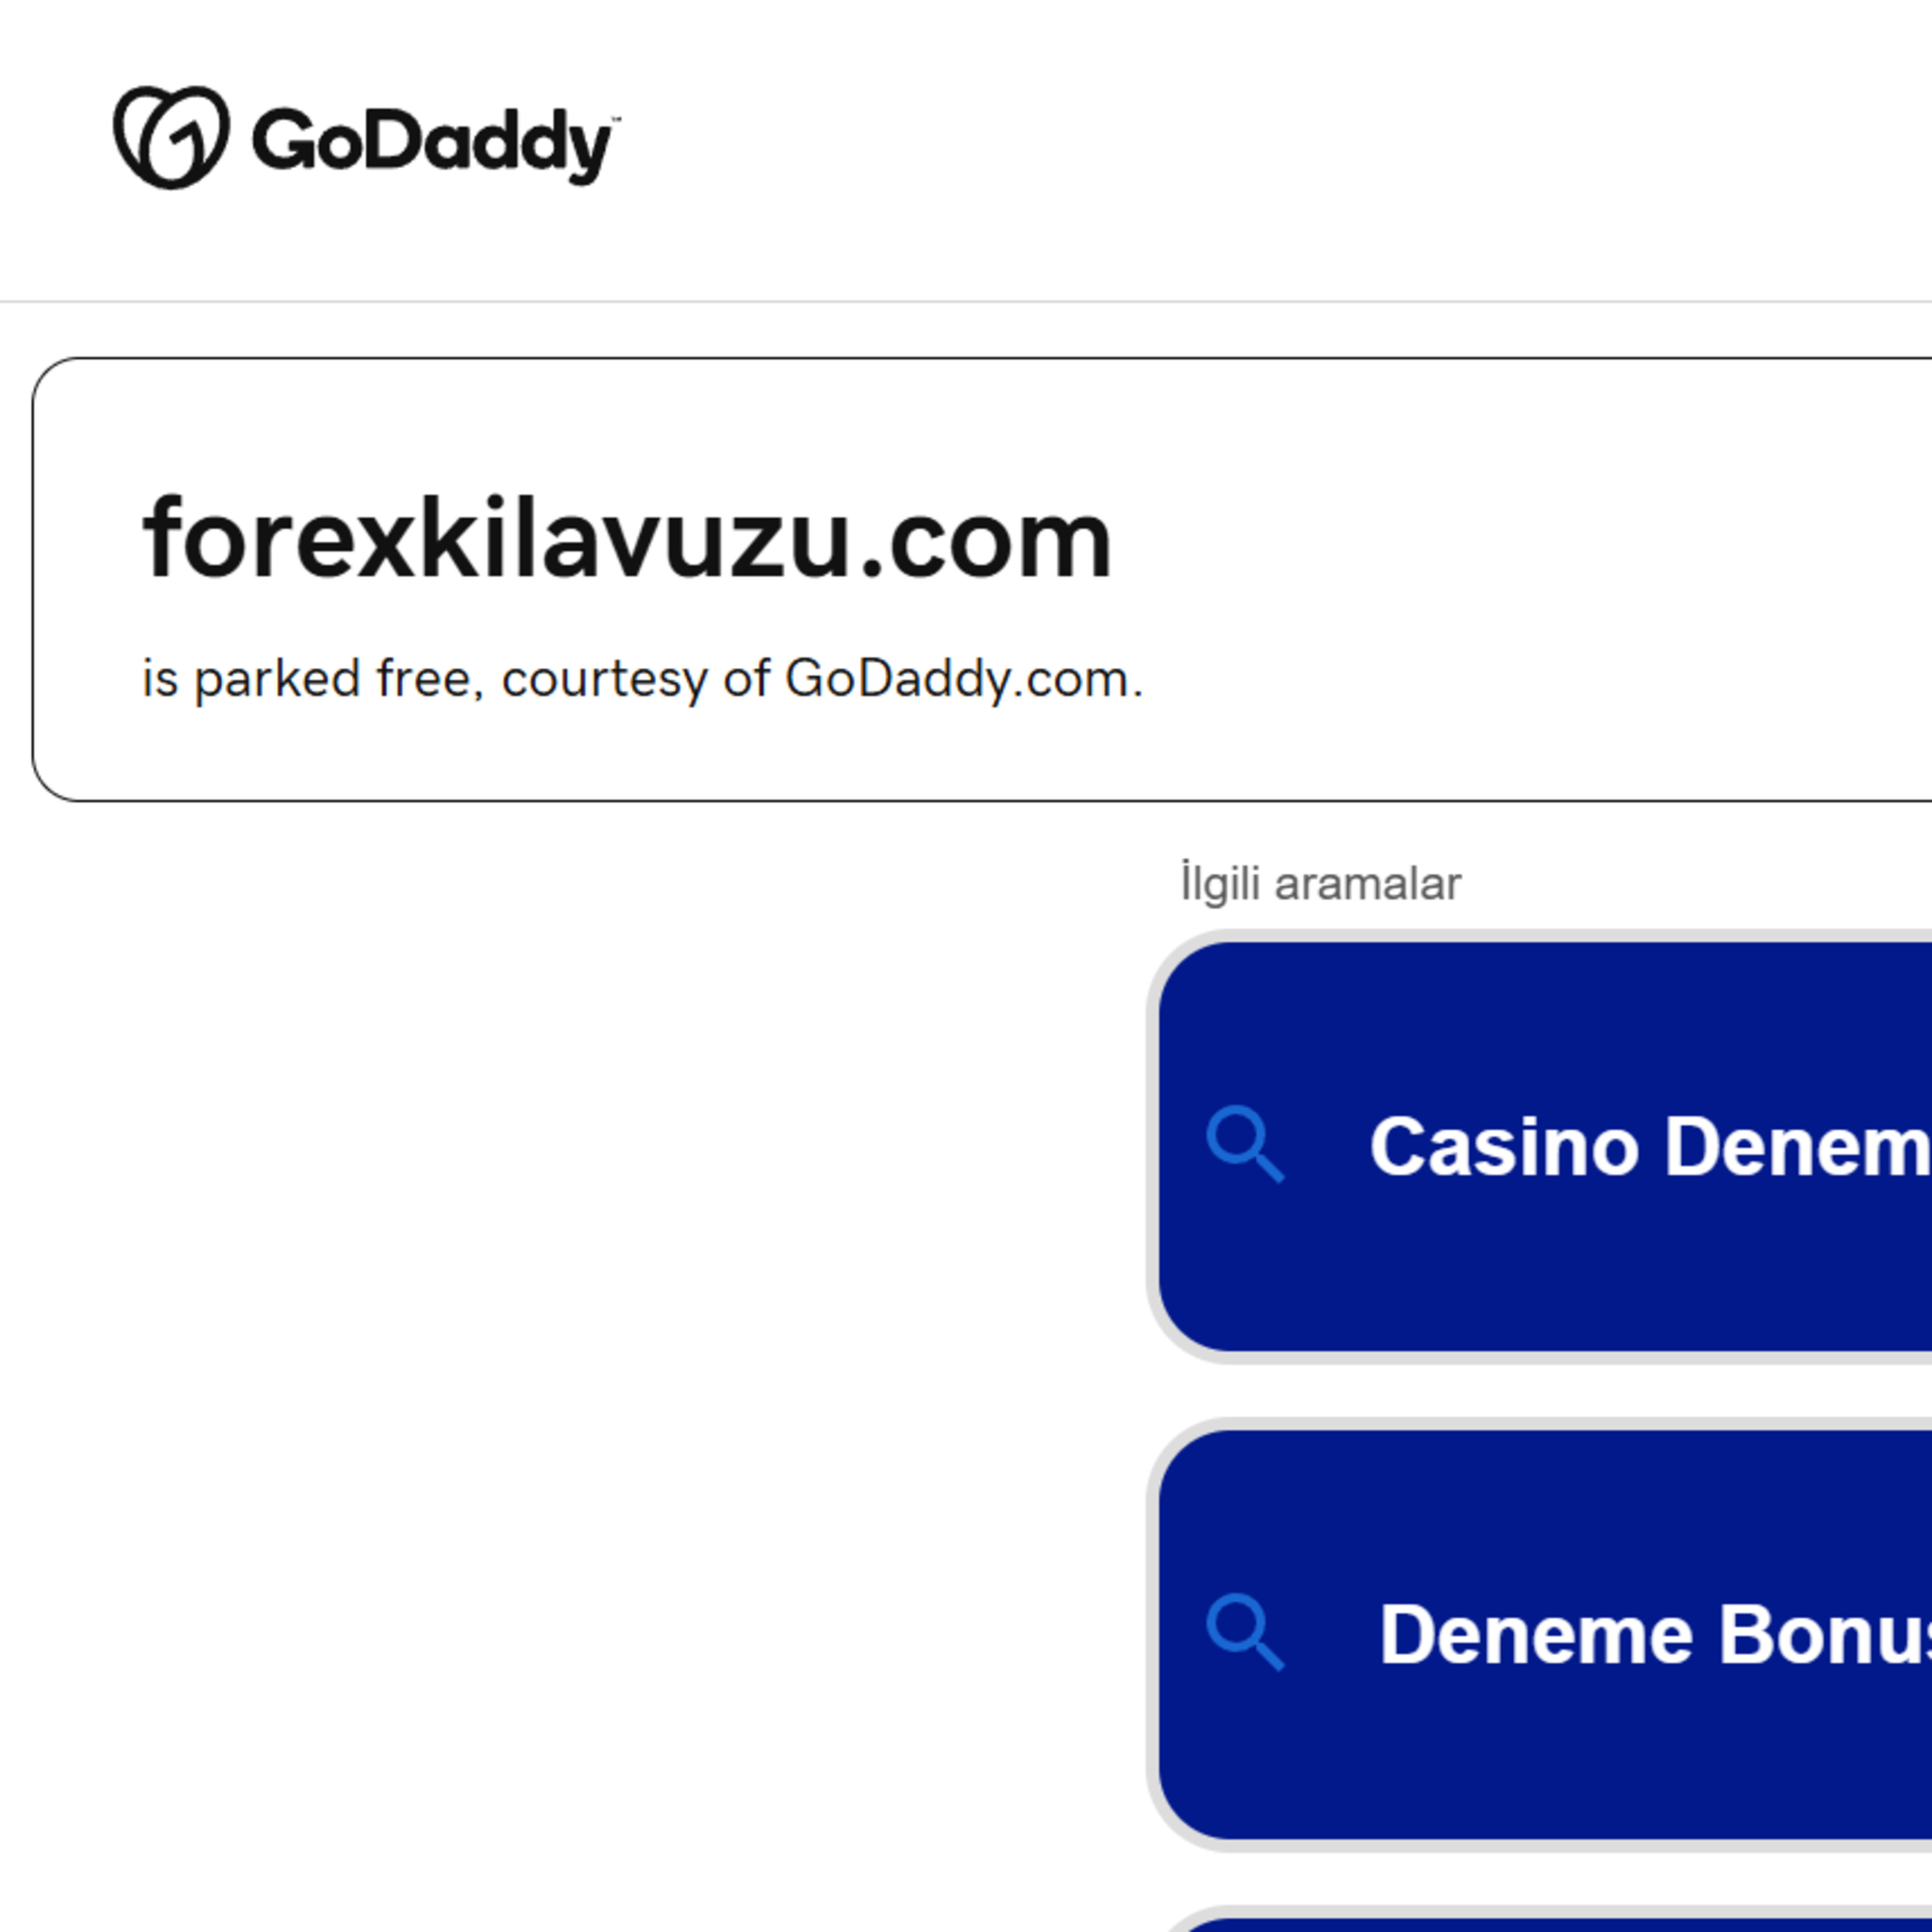The image size is (1932, 1932).
Task: Click the search icon beside Deneme Bonus
Action: click(1244, 1632)
